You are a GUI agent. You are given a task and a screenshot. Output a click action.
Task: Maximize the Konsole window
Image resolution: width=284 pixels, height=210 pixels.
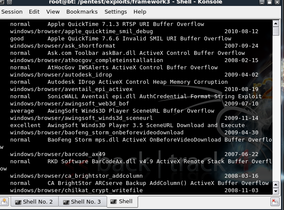pyautogui.click(x=270, y=2)
